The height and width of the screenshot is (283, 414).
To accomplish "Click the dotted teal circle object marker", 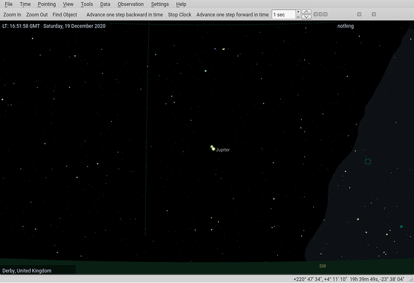I will point(368,161).
